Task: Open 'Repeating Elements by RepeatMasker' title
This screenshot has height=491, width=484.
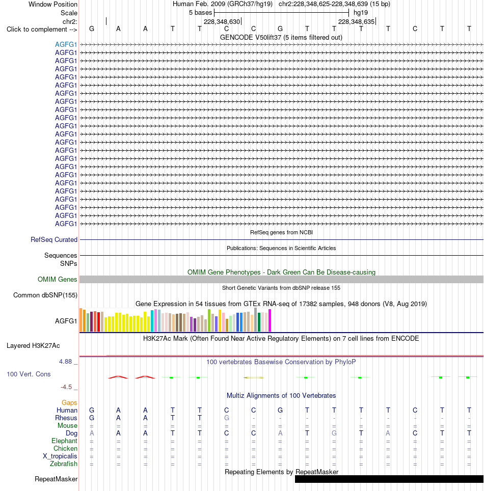Action: pyautogui.click(x=281, y=472)
